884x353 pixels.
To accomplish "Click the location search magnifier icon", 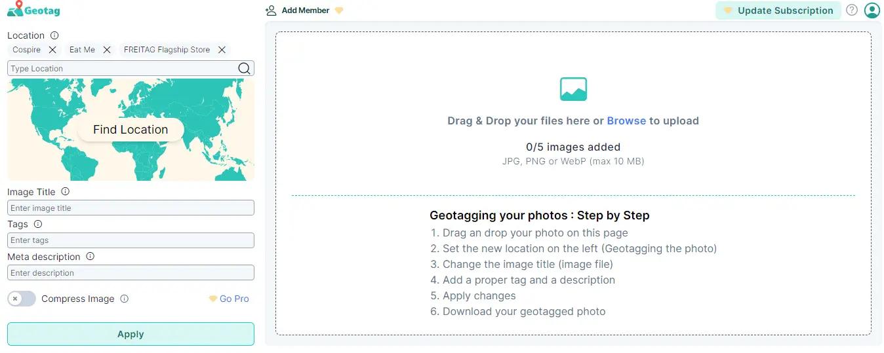I will click(x=244, y=68).
